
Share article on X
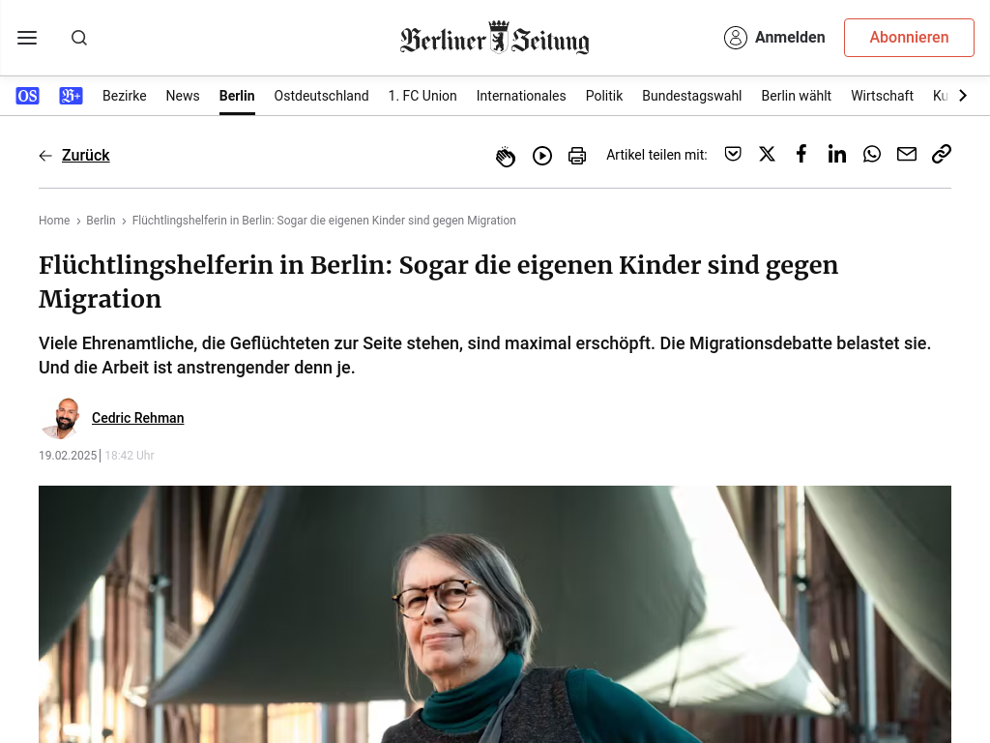click(x=767, y=154)
